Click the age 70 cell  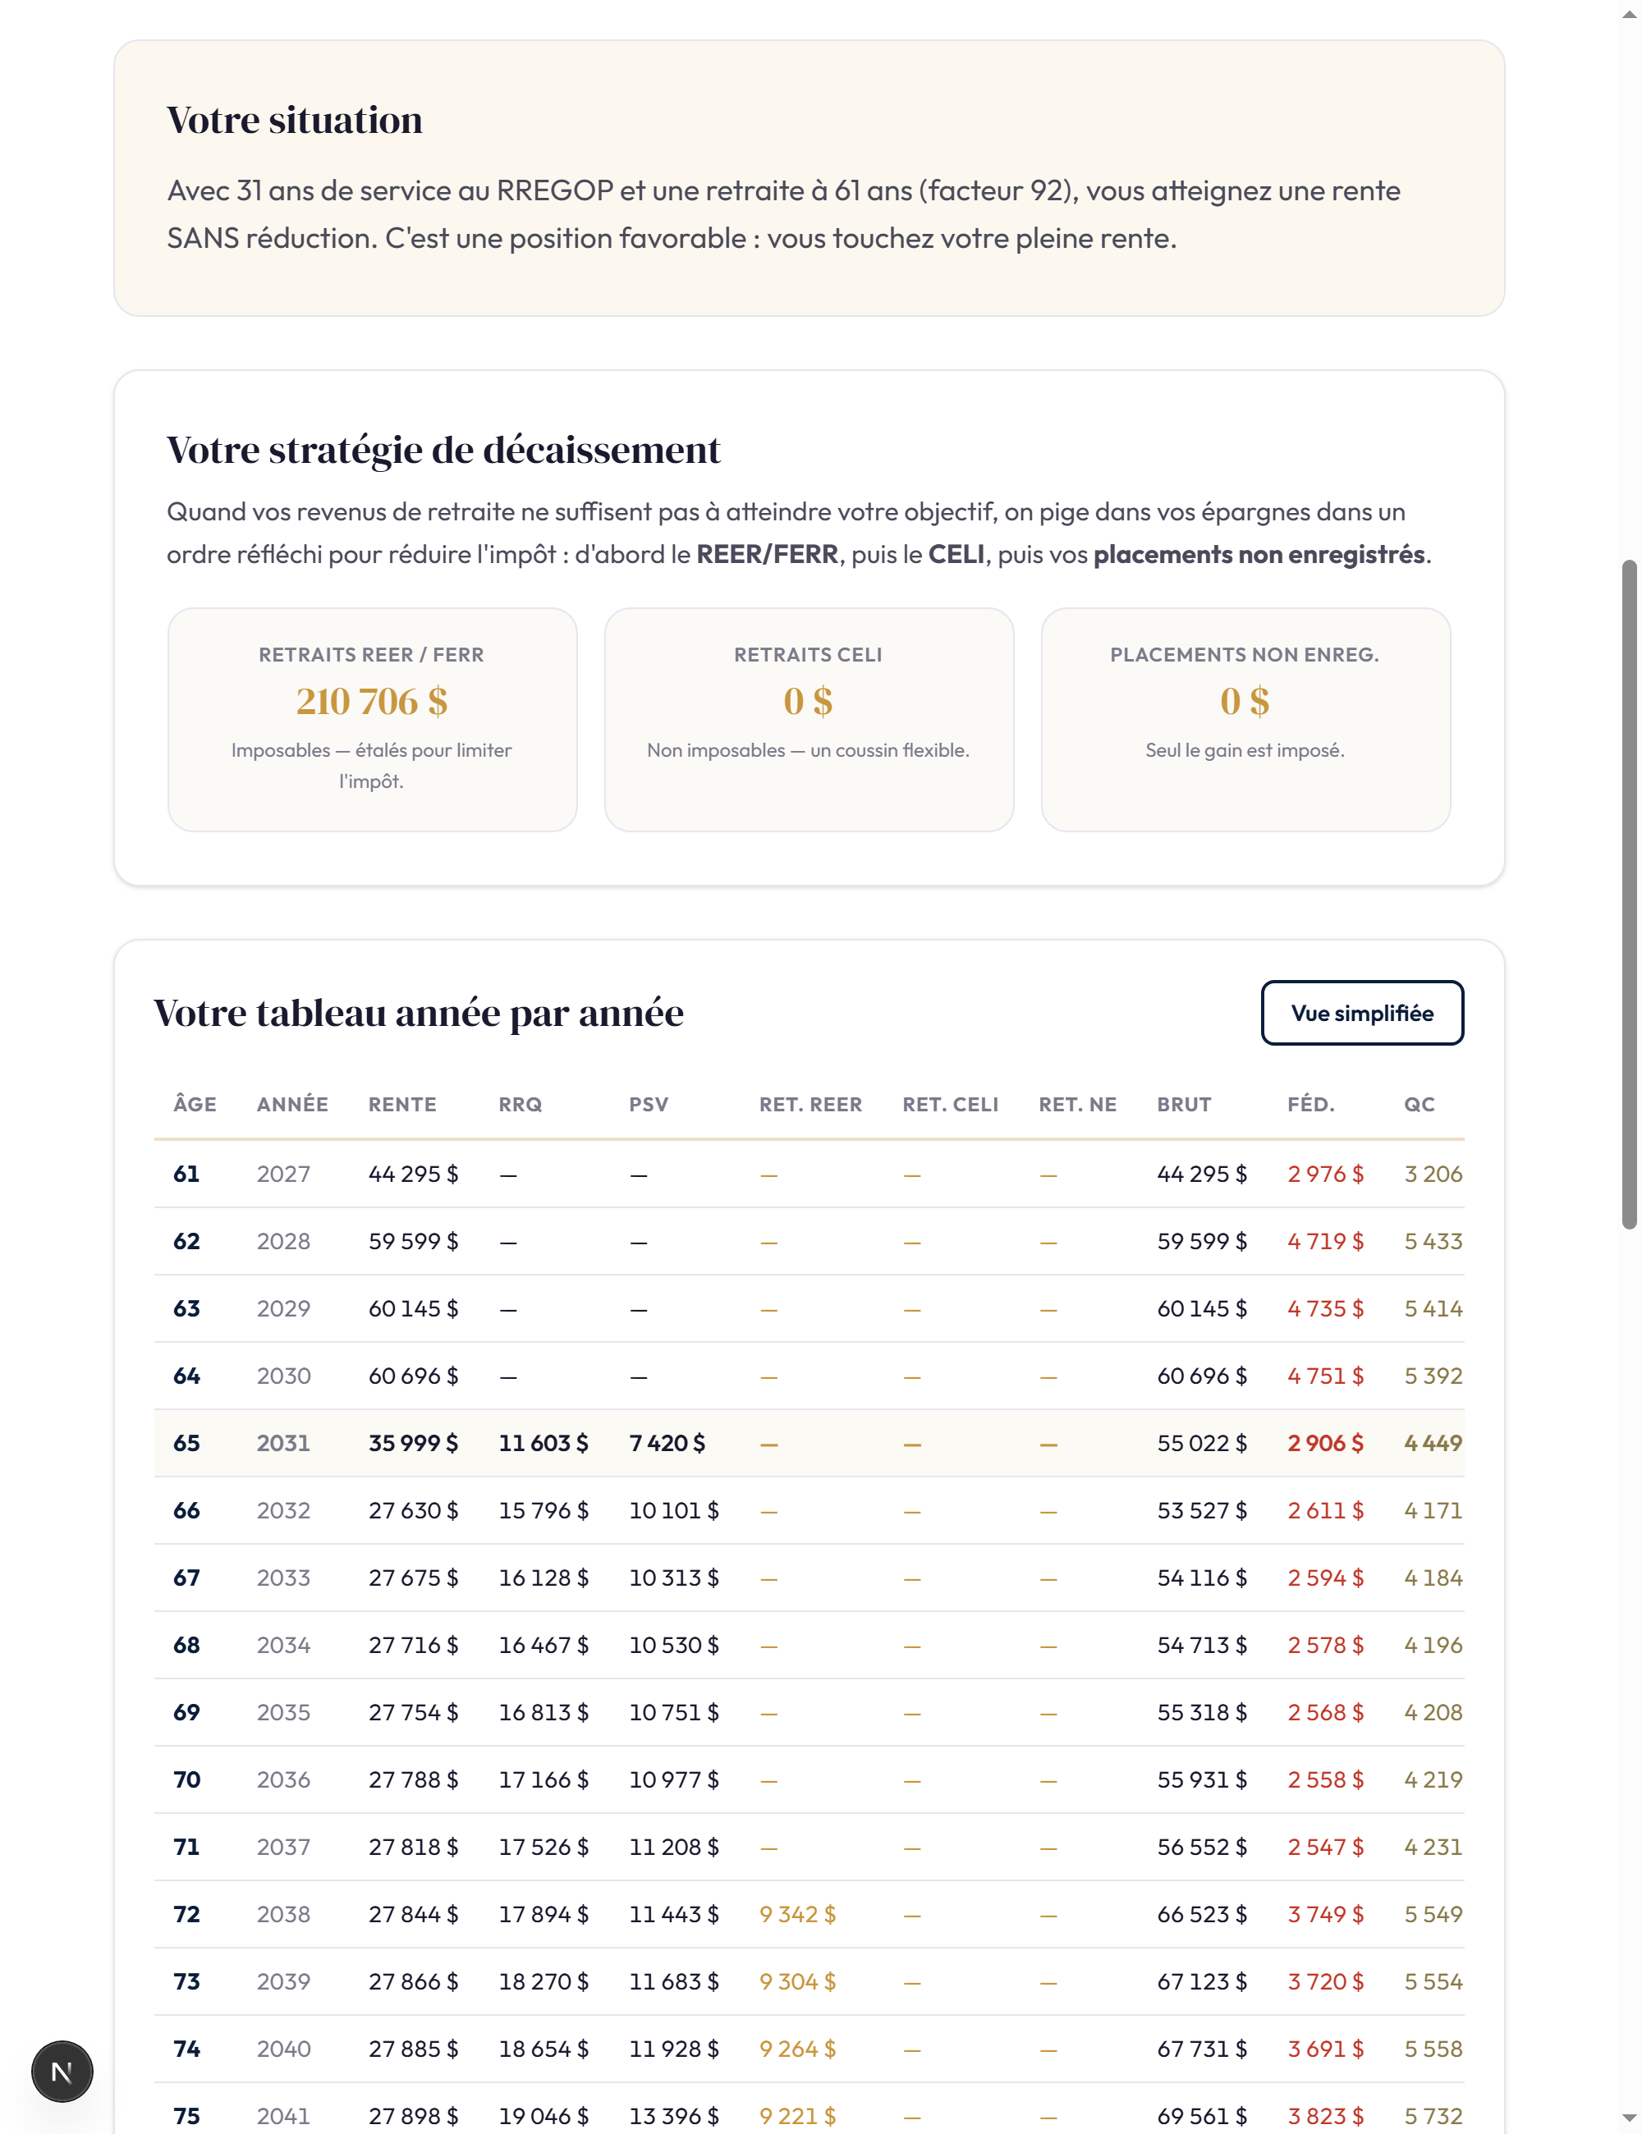coord(186,1779)
